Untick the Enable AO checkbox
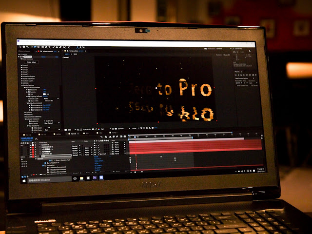Image resolution: width=312 pixels, height=234 pixels. [x=44, y=121]
